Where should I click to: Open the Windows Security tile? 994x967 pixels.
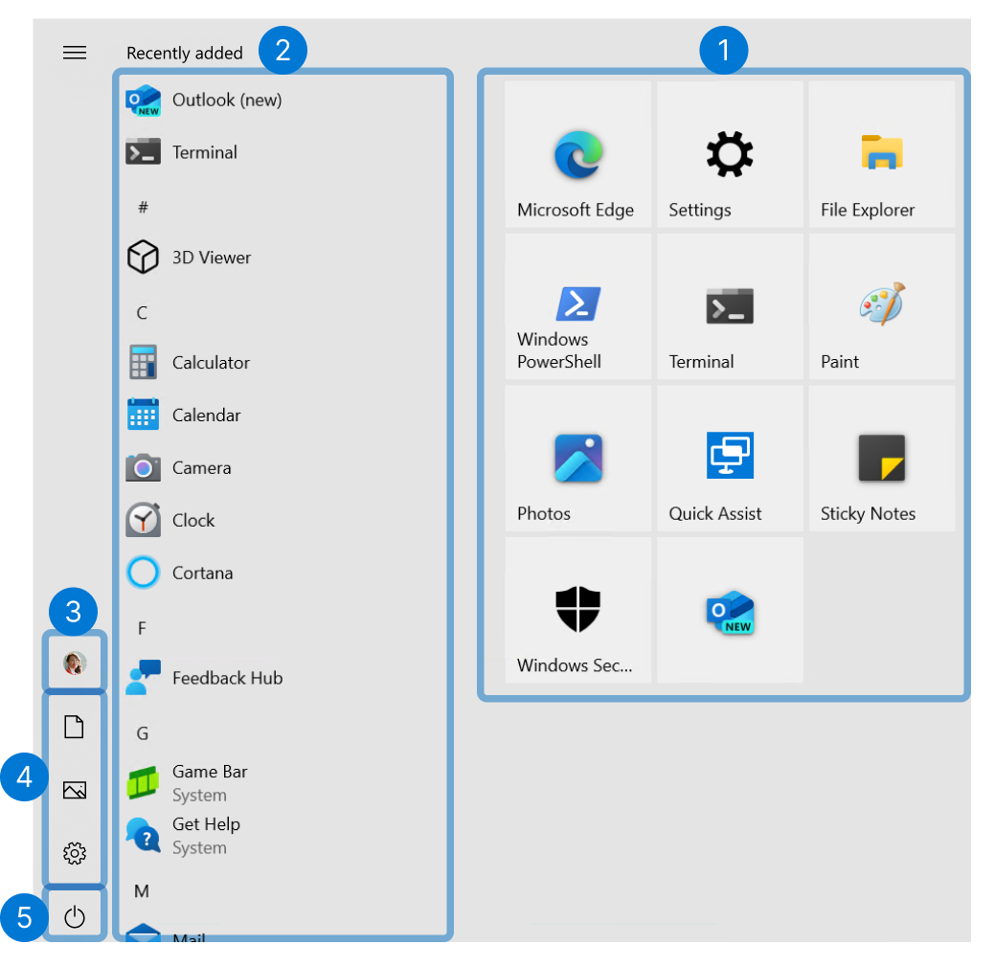click(577, 610)
